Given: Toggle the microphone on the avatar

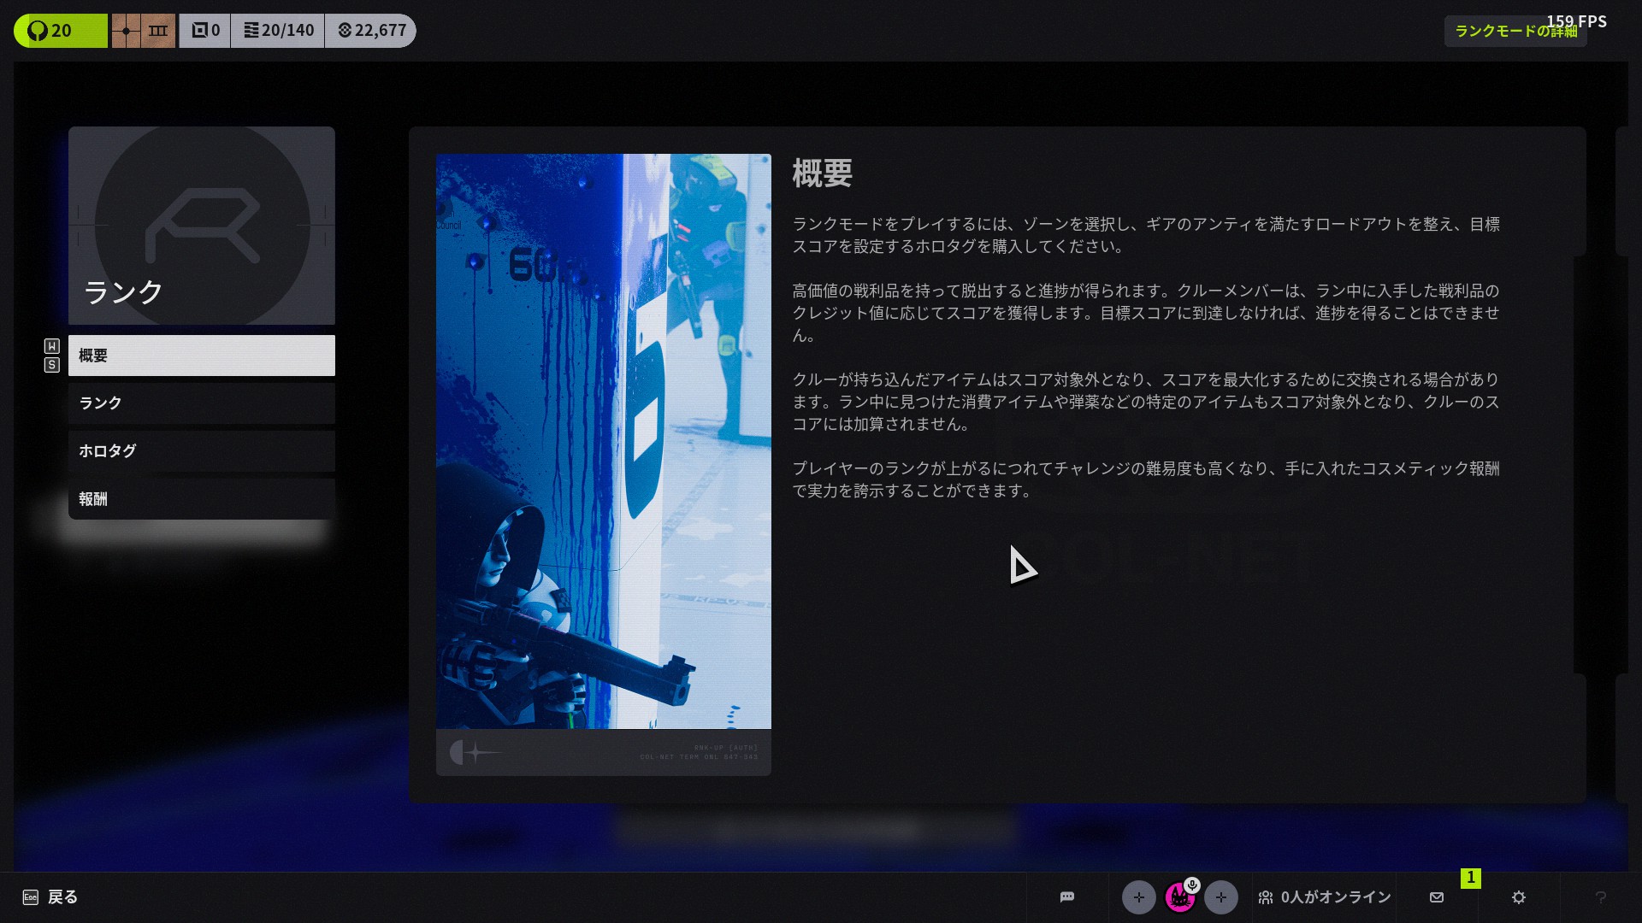Looking at the screenshot, I should coord(1192,885).
